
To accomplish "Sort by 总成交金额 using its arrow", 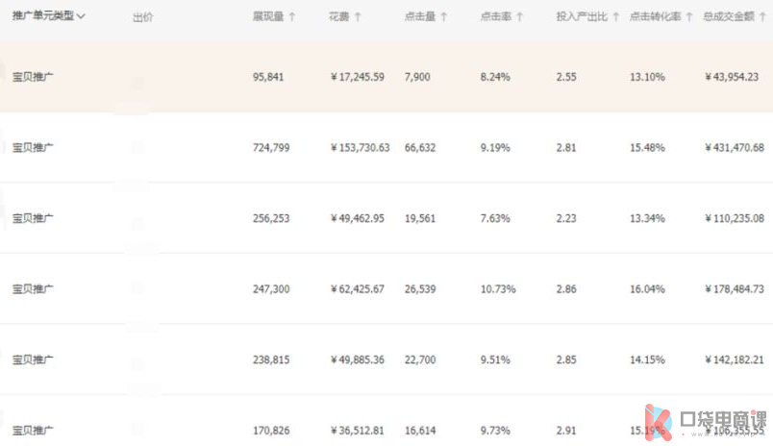I will (x=764, y=17).
